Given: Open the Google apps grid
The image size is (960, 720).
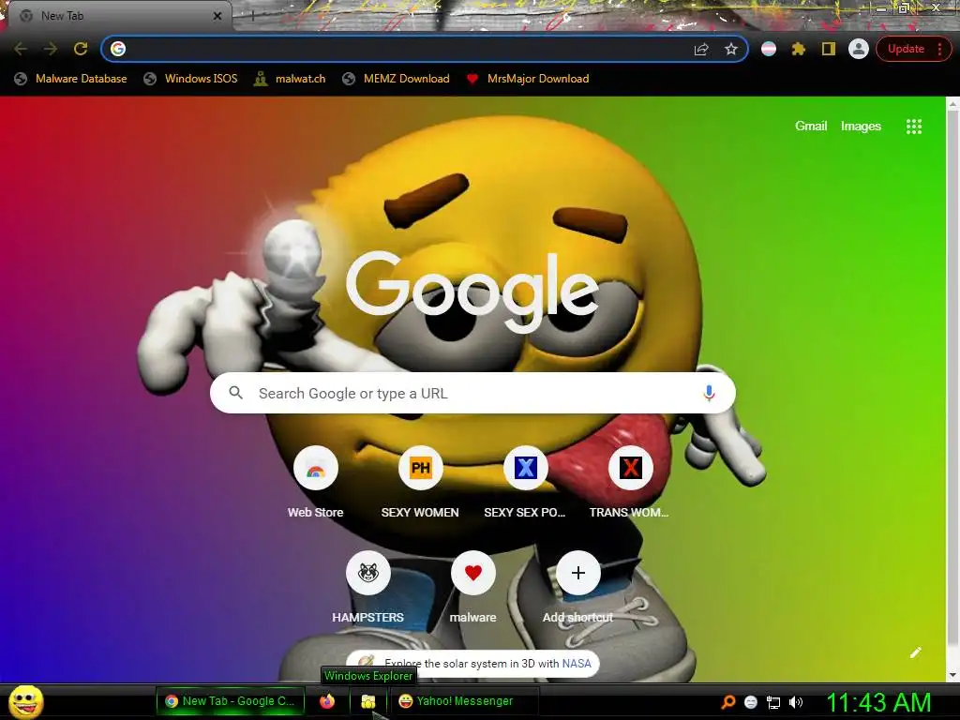Looking at the screenshot, I should (913, 127).
